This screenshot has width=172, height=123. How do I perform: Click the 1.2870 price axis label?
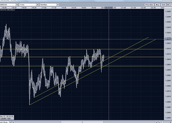click(x=168, y=97)
